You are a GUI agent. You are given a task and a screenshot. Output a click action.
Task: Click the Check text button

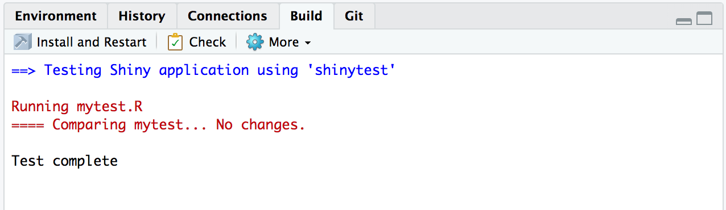click(x=208, y=42)
